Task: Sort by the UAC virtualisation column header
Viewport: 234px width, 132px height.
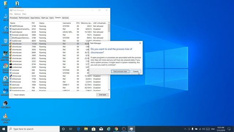Action: click(100, 23)
